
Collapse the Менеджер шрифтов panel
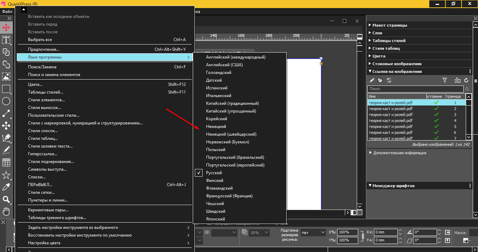point(370,186)
